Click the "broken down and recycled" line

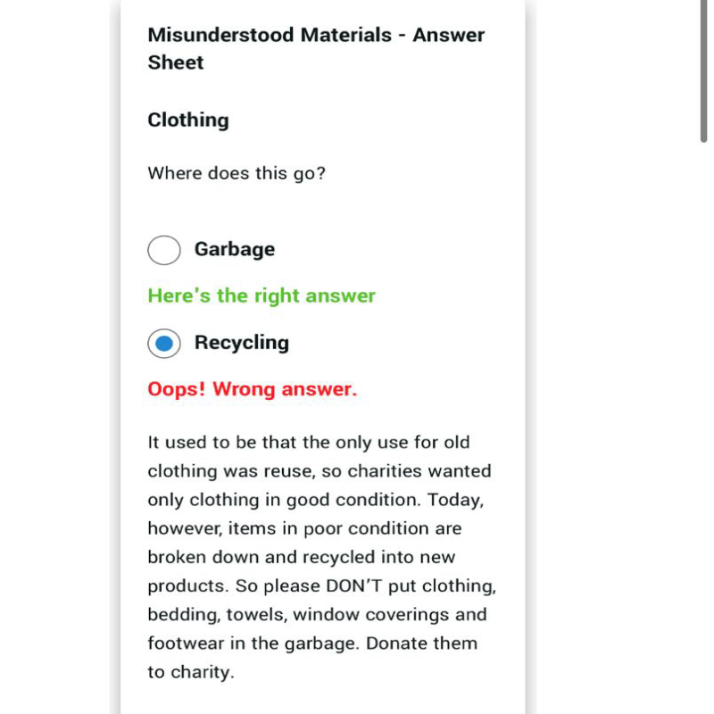262,557
